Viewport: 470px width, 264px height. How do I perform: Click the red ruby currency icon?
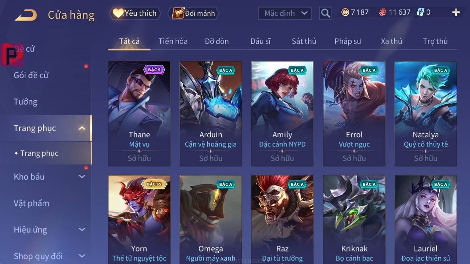click(x=383, y=12)
